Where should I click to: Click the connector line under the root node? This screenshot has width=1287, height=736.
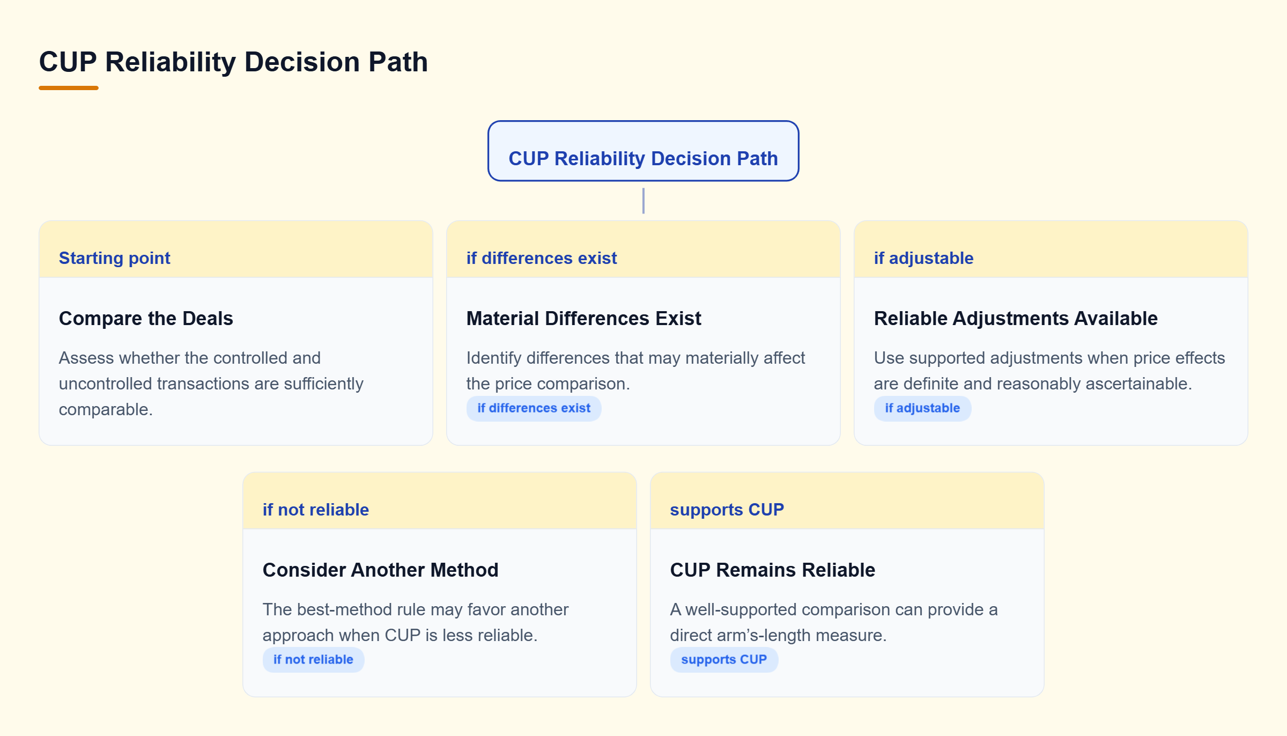coord(643,201)
